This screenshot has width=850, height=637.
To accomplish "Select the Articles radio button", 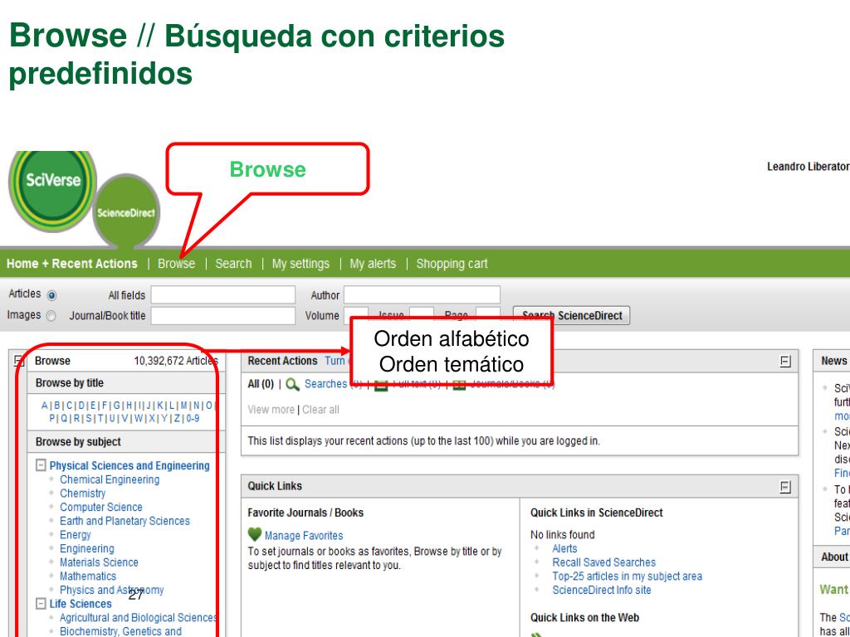I will 51,295.
